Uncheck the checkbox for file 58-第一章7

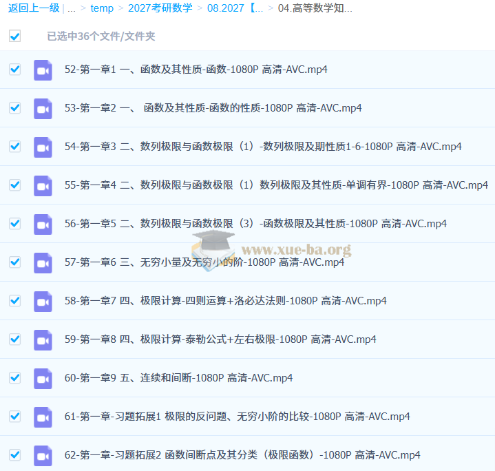coord(14,301)
